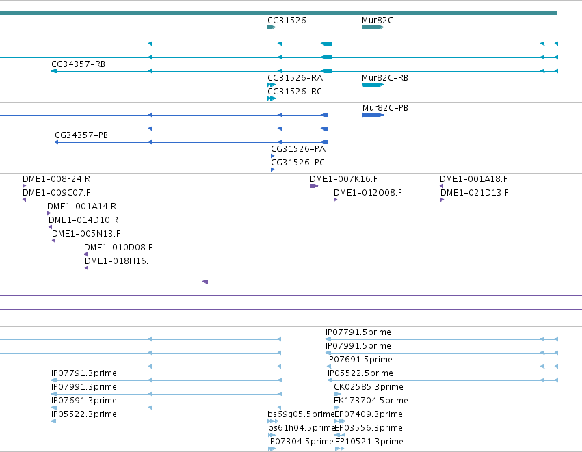582x452 pixels.
Task: Select the CG31526-PA arrow glyph
Action: point(273,156)
